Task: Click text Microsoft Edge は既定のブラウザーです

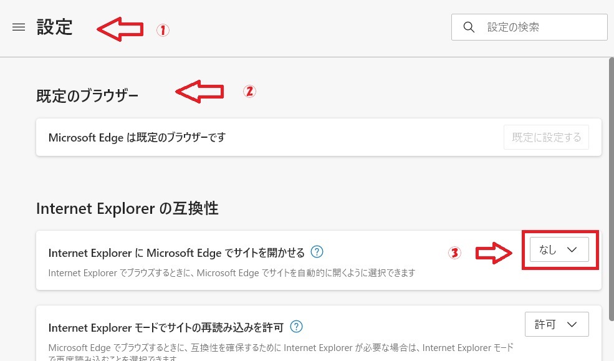Action: click(x=137, y=137)
